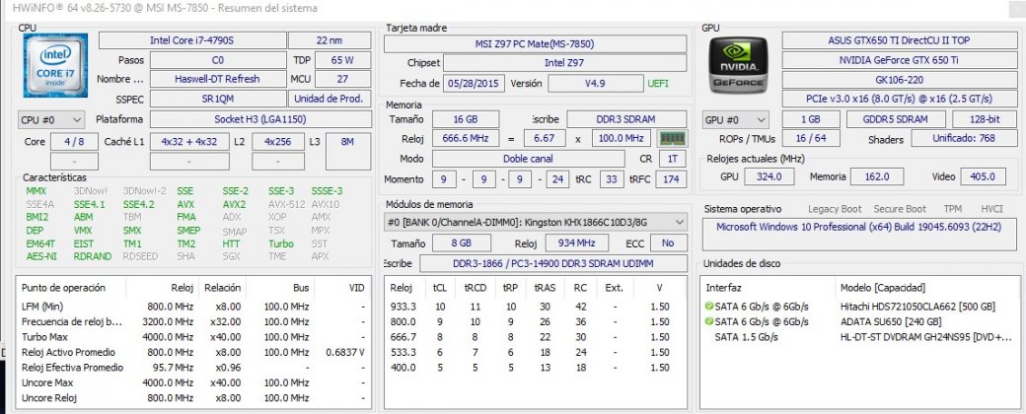This screenshot has width=1026, height=414.
Task: Expand the memory module selector Kingston KHX1866C10D3/8G
Action: [535, 223]
